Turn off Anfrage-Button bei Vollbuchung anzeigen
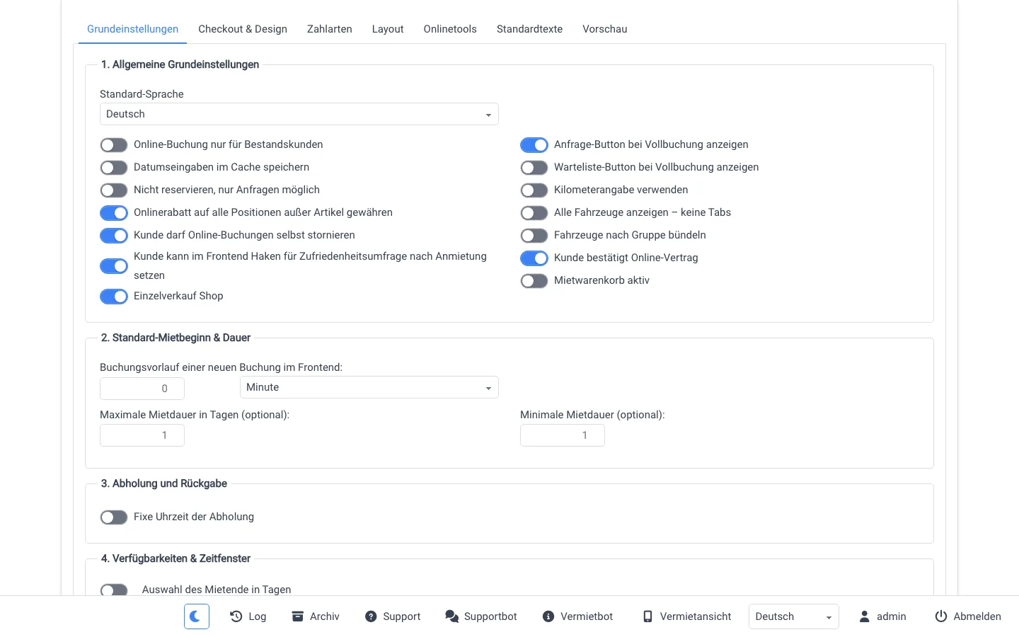 click(x=534, y=145)
